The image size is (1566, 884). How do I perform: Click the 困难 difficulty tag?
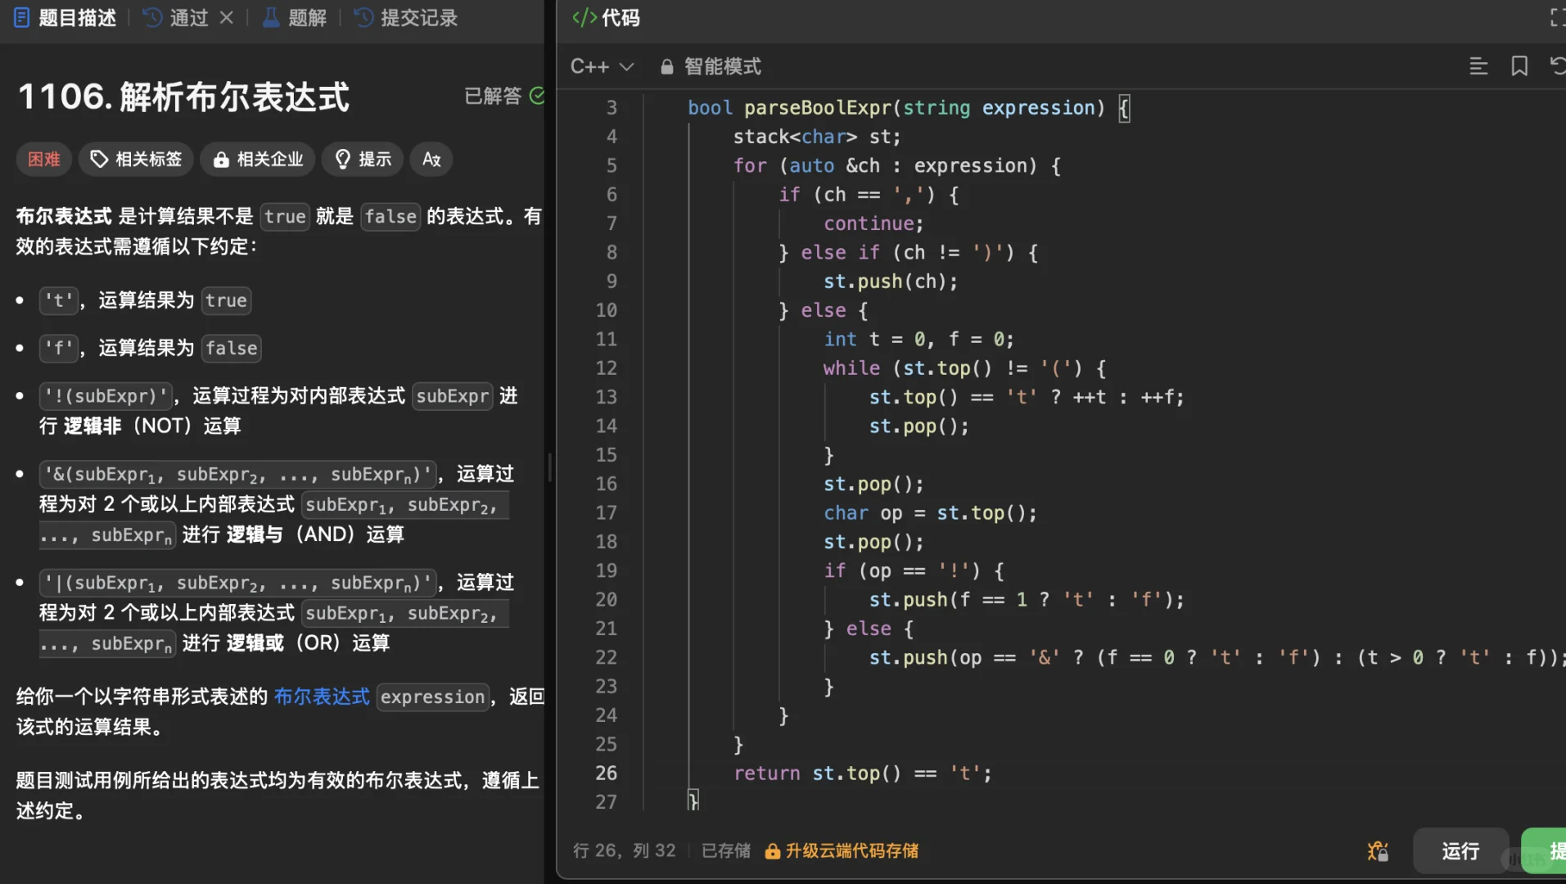pyautogui.click(x=44, y=159)
